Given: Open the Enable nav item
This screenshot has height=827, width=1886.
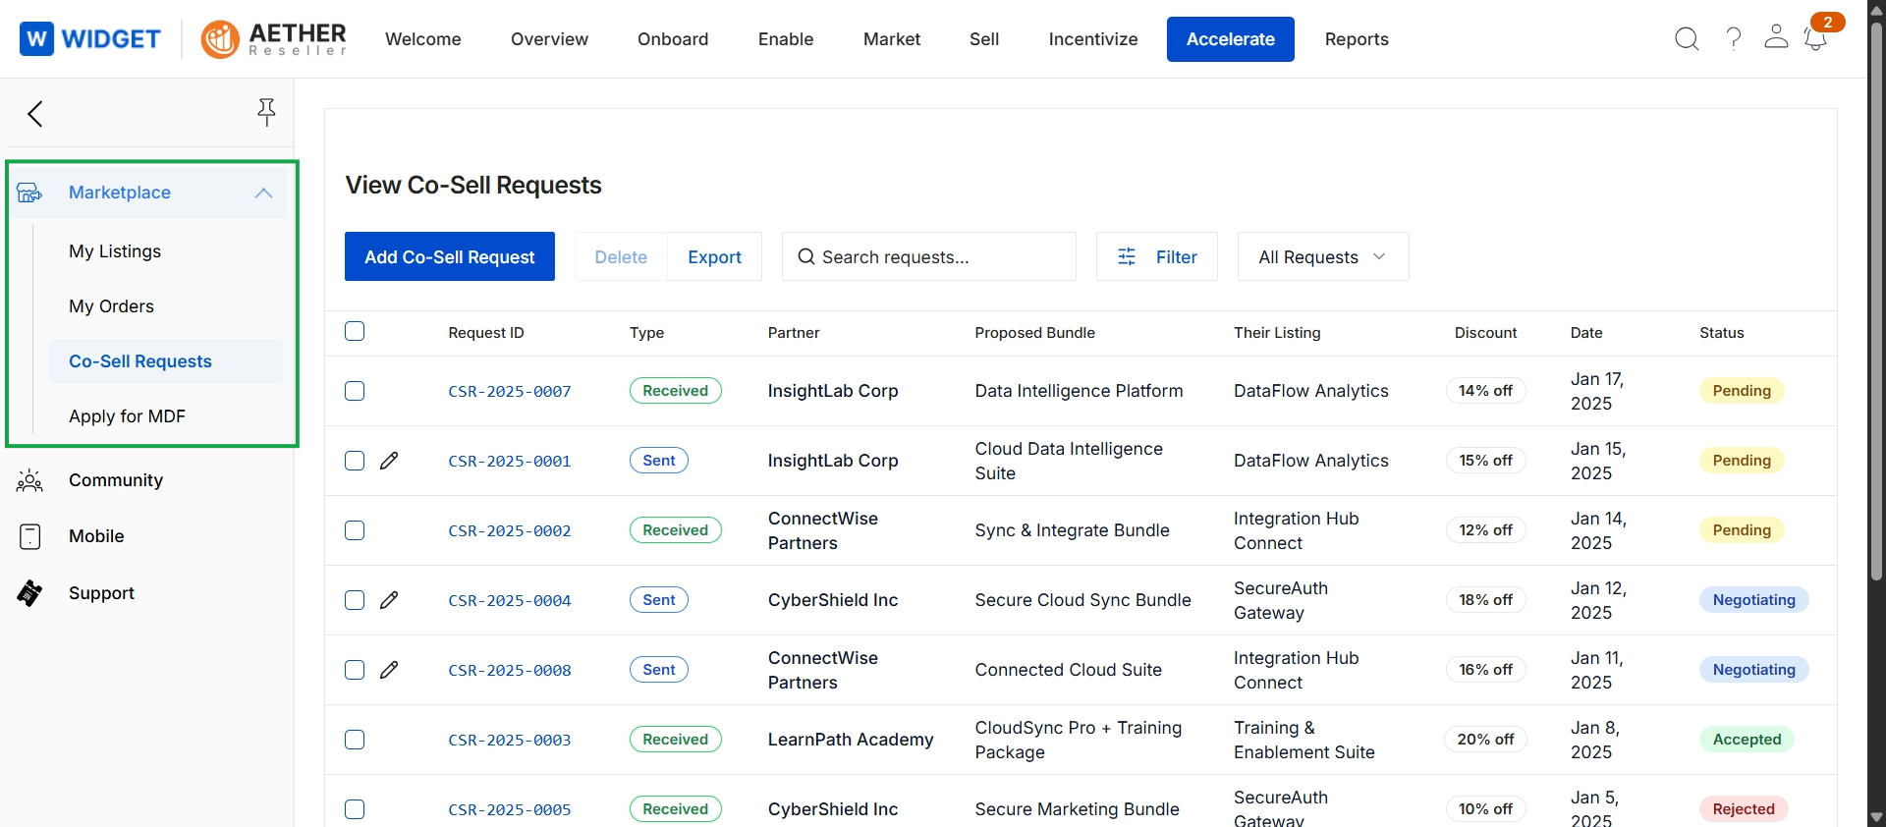Looking at the screenshot, I should (x=786, y=39).
